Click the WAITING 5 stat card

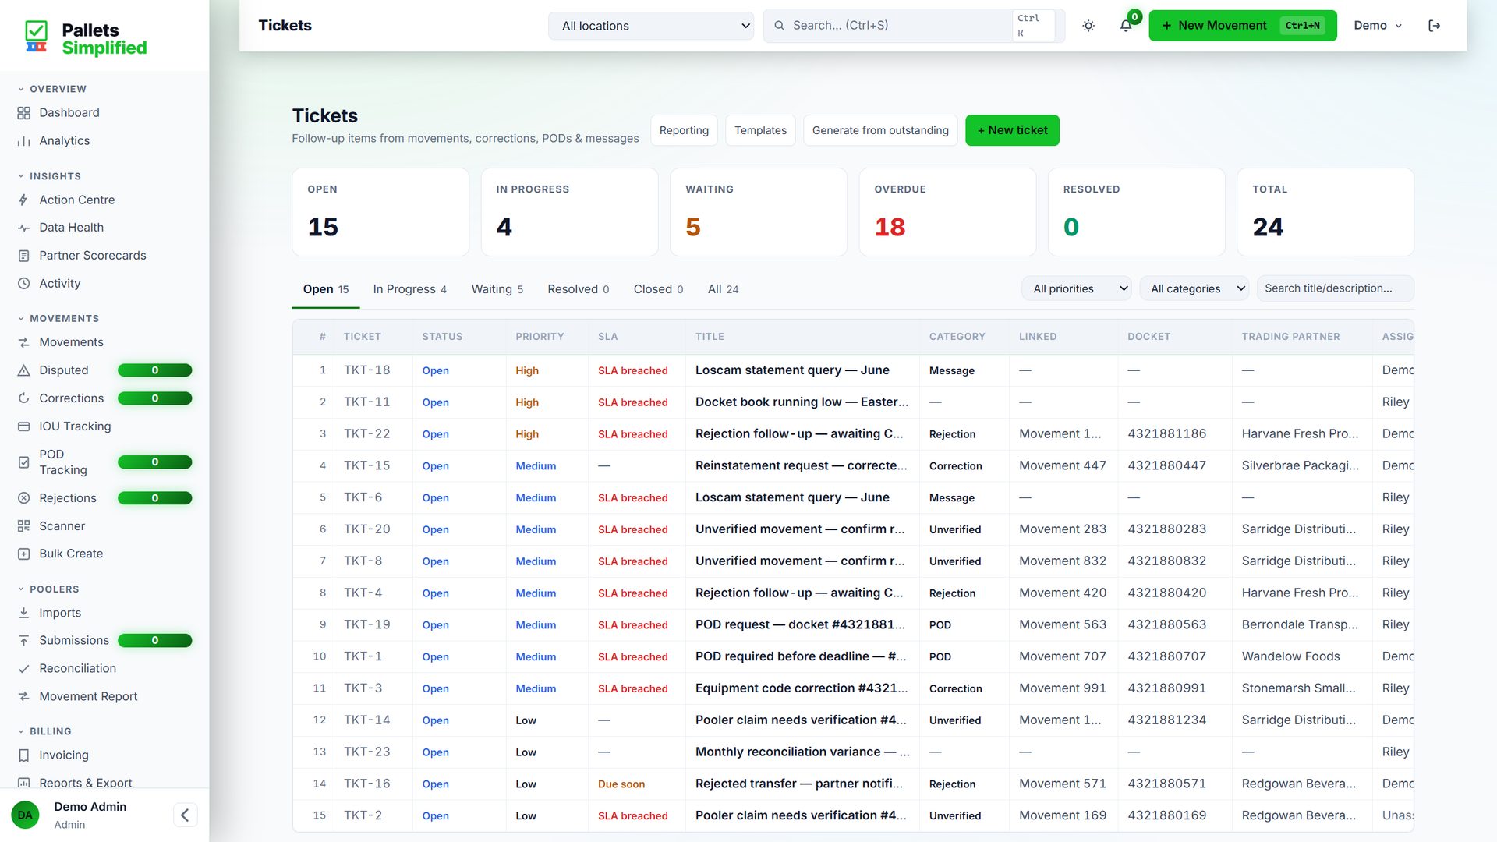(x=759, y=212)
